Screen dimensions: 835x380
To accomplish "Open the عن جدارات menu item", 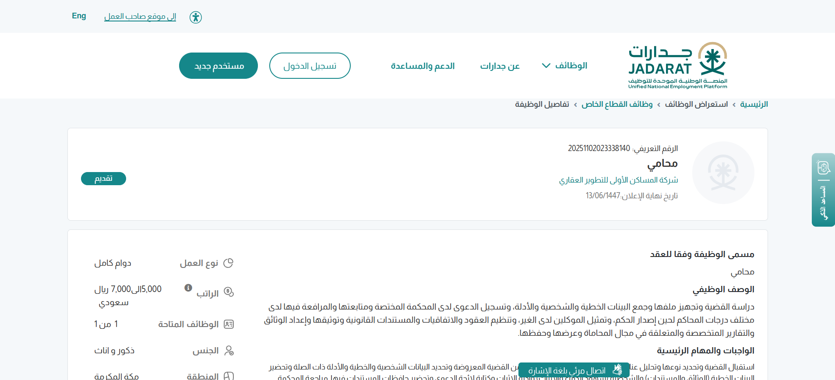I will (500, 66).
